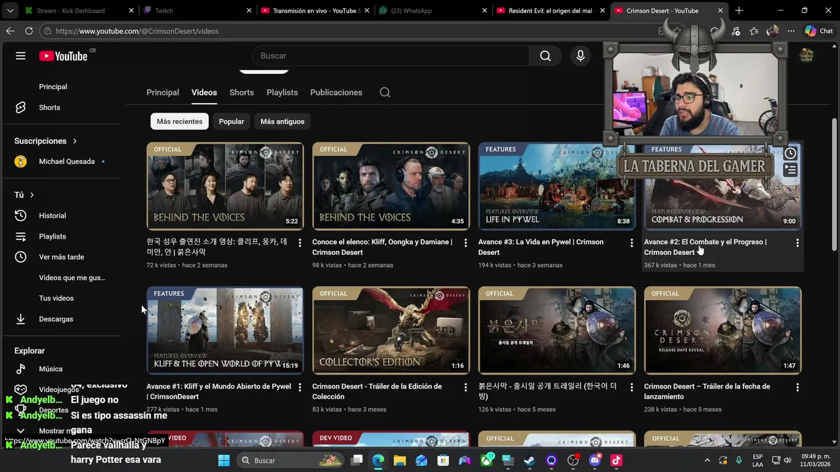Switch to the Shorts channel tab
The image size is (840, 472).
241,92
